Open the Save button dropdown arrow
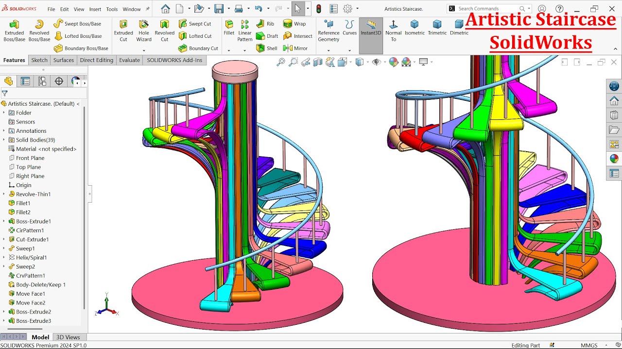 [228, 9]
